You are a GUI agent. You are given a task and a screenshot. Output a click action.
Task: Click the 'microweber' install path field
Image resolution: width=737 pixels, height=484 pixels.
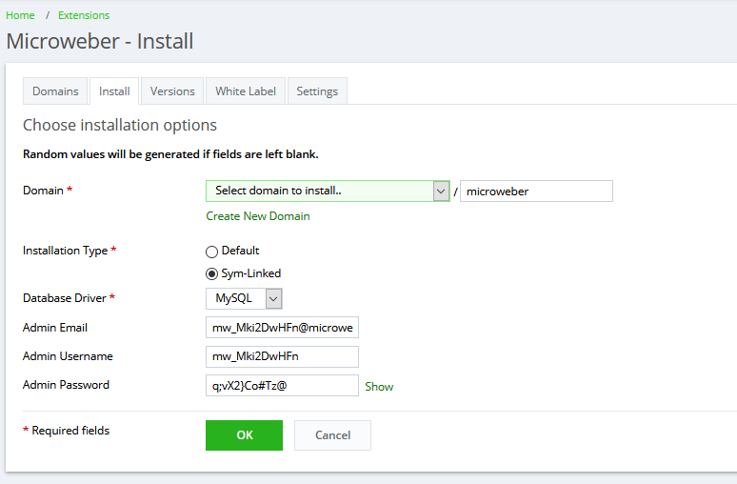[x=536, y=191]
